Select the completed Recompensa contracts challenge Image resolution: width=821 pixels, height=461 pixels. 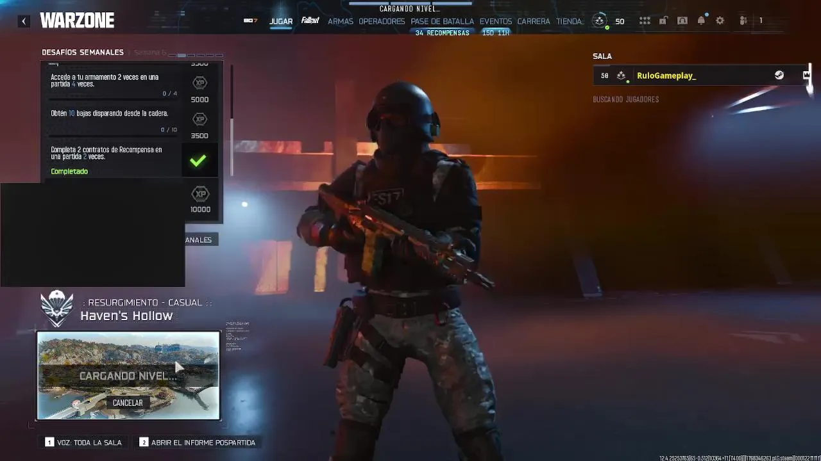pos(114,159)
